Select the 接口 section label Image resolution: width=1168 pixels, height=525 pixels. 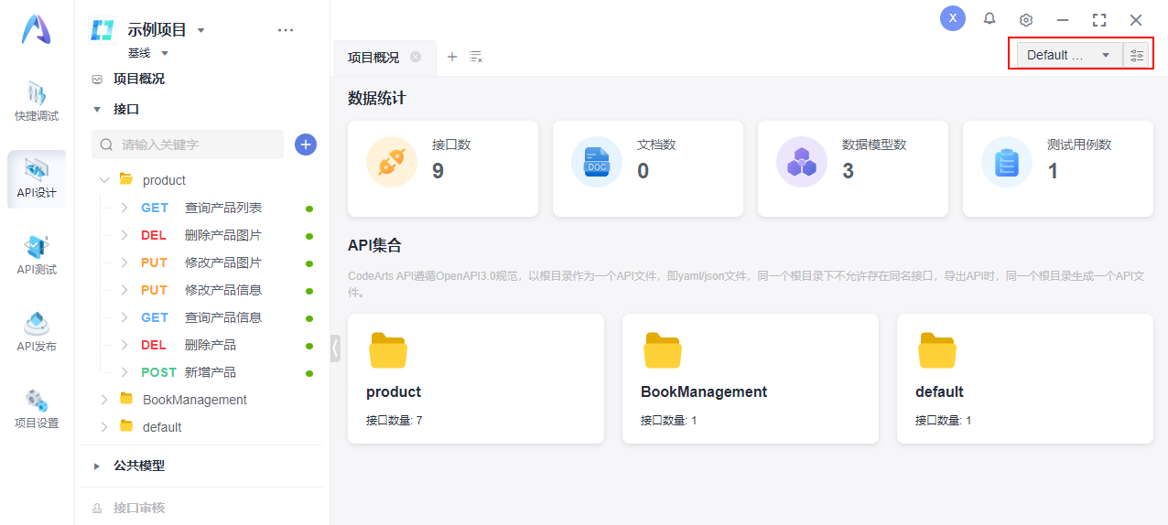(126, 109)
